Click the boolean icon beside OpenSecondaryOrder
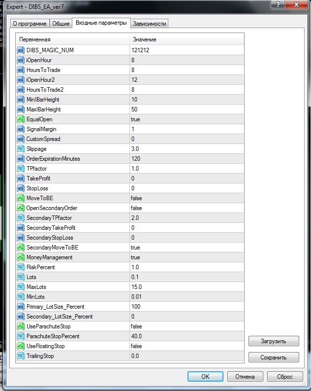Image resolution: width=311 pixels, height=391 pixels. [21, 208]
